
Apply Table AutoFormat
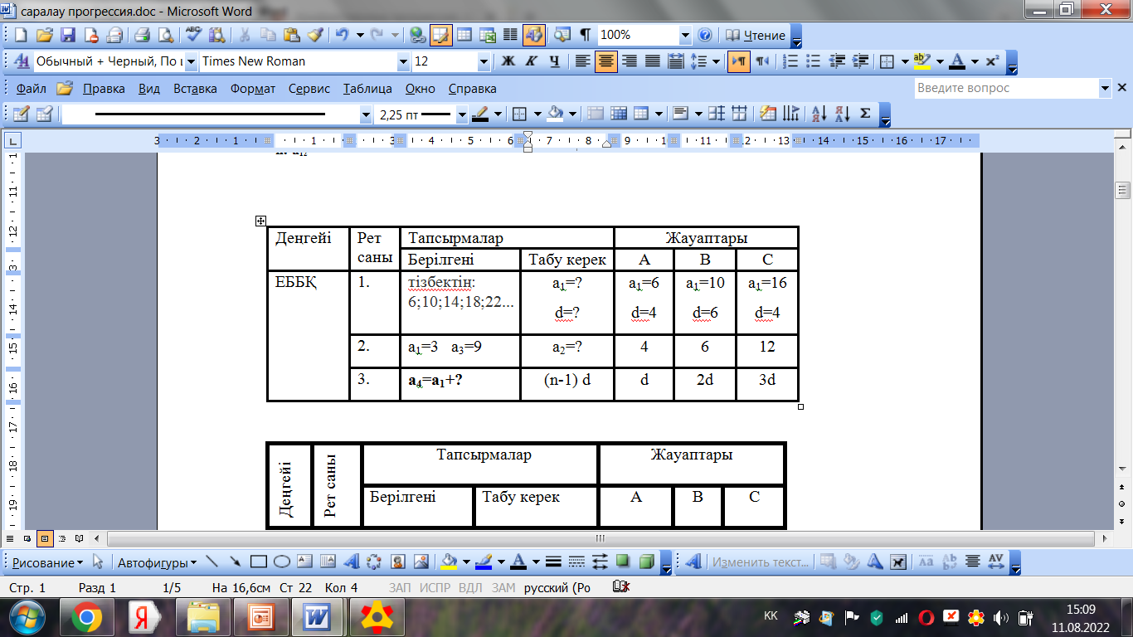768,114
